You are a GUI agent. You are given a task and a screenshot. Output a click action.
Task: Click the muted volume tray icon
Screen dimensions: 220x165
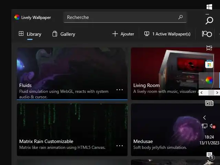coord(212,126)
